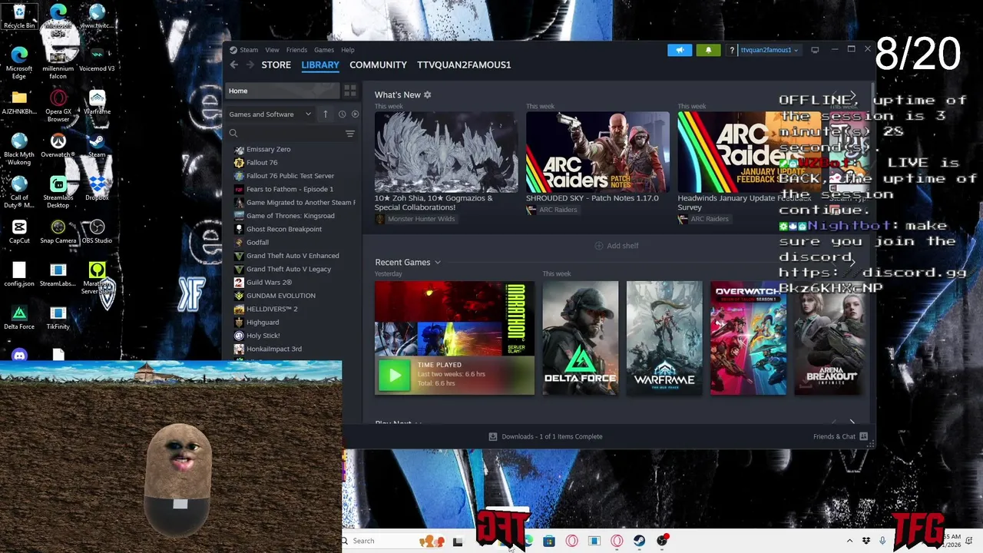Click Steam icon in Windows taskbar
Image resolution: width=983 pixels, height=553 pixels.
pyautogui.click(x=639, y=541)
